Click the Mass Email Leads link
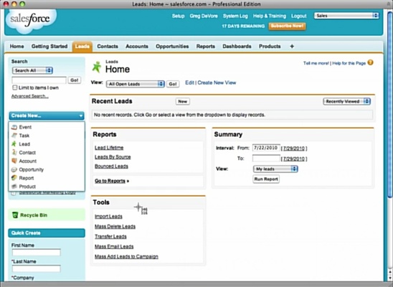The height and width of the screenshot is (287, 393). [114, 246]
